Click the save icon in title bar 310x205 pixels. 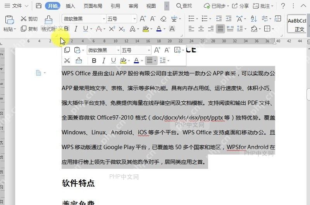(38, 6)
